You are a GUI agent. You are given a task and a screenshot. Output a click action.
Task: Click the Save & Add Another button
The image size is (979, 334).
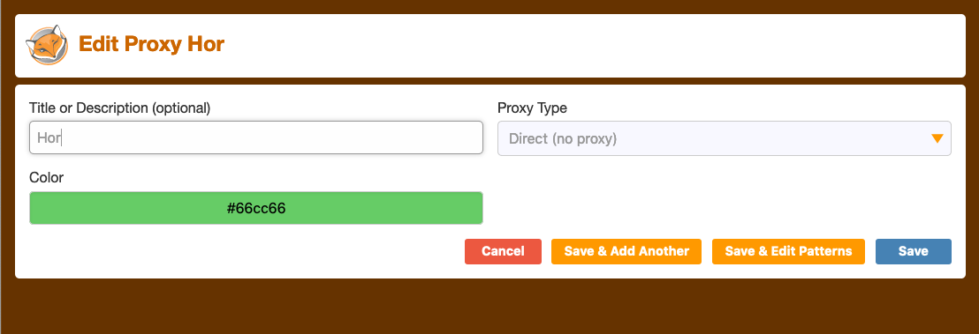(x=626, y=251)
